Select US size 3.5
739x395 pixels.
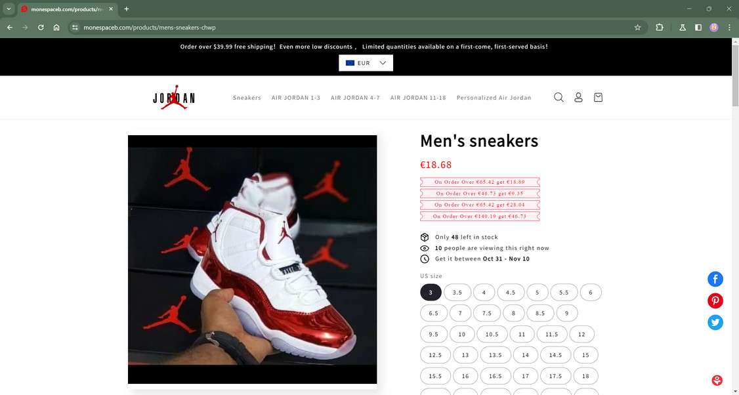coord(457,292)
